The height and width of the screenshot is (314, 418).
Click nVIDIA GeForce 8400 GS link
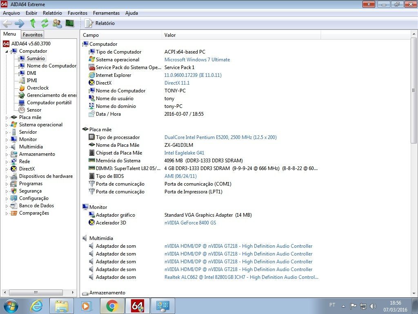point(190,223)
